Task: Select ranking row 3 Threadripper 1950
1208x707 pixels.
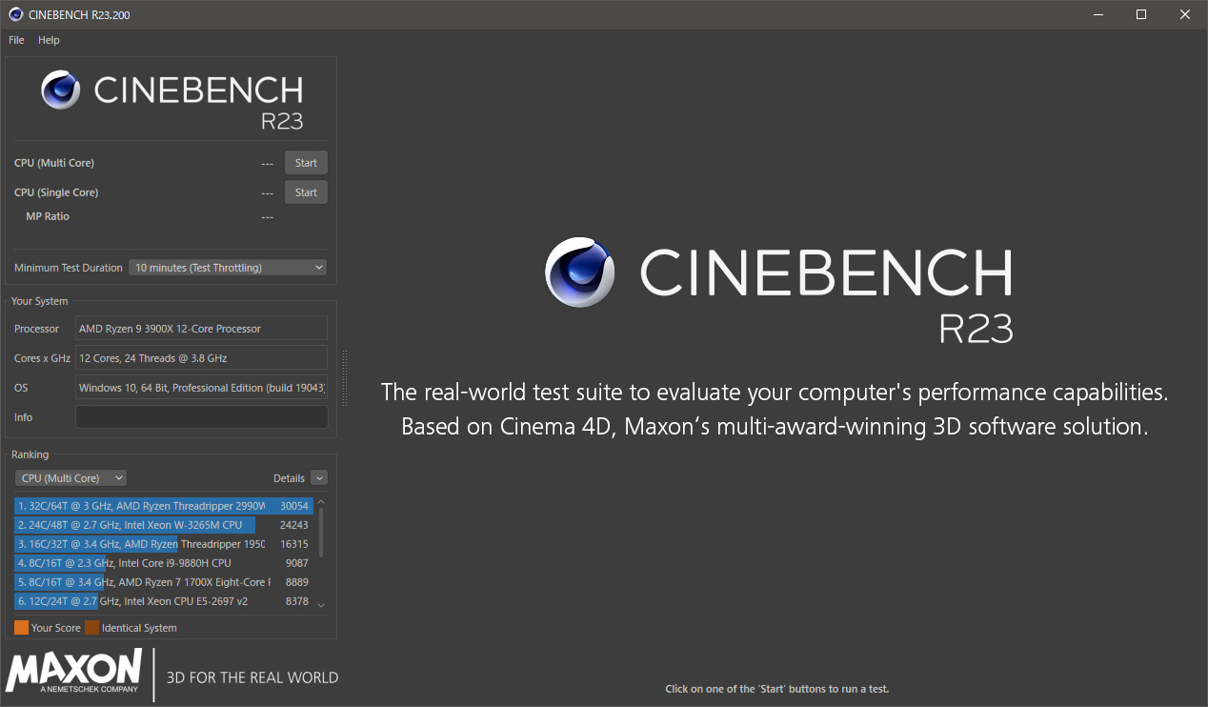Action: [x=163, y=544]
